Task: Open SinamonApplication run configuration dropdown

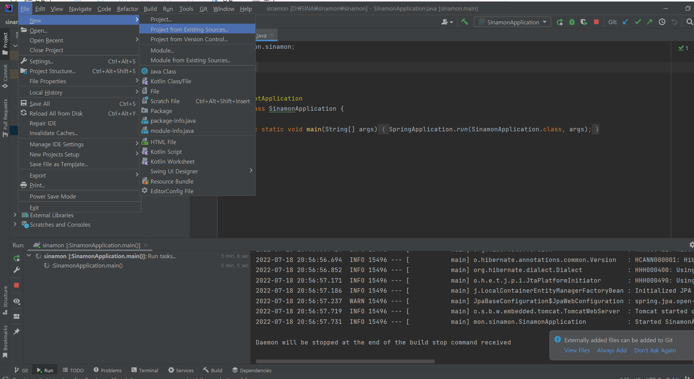Action: (x=513, y=22)
